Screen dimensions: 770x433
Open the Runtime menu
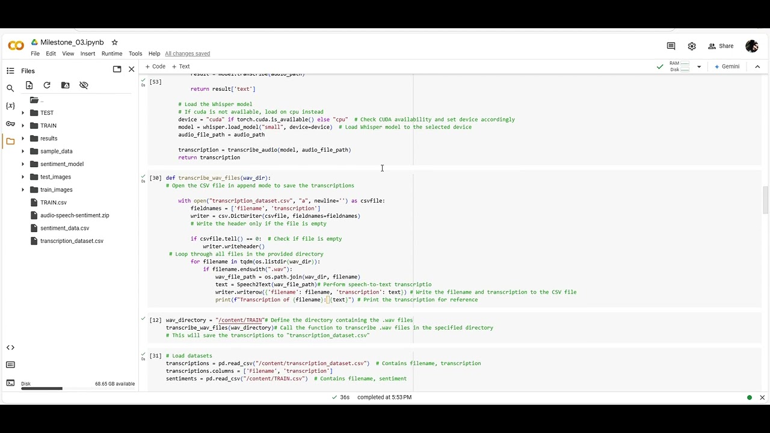112,54
